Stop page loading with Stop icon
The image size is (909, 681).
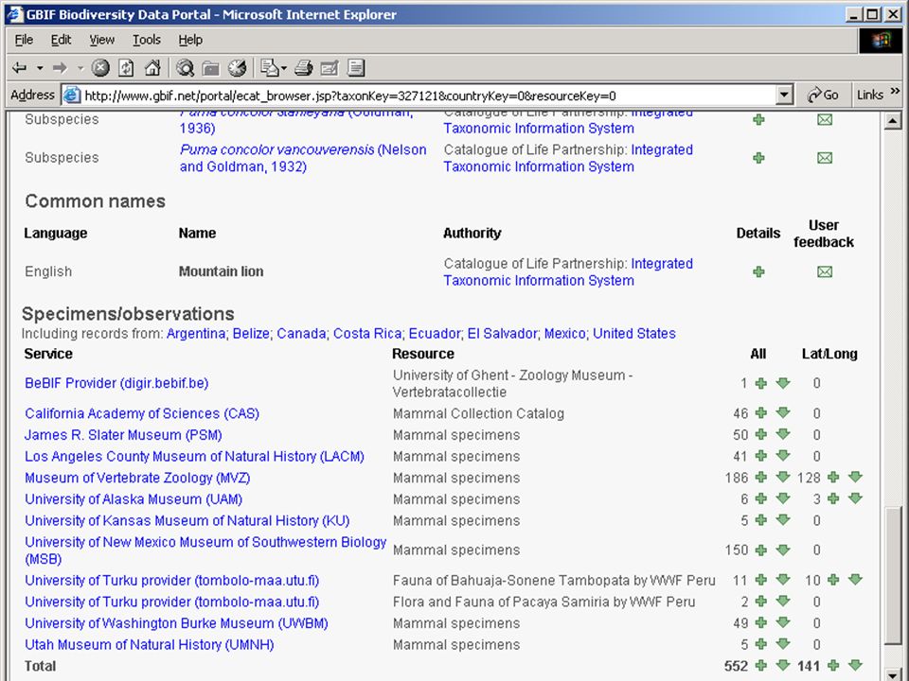click(x=100, y=68)
